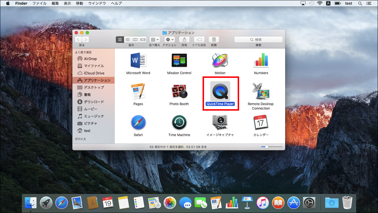This screenshot has width=378, height=213.
Task: Select the Motion app icon
Action: point(220,60)
